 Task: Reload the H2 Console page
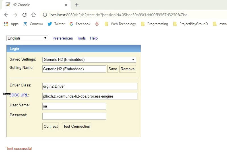pos(24,15)
